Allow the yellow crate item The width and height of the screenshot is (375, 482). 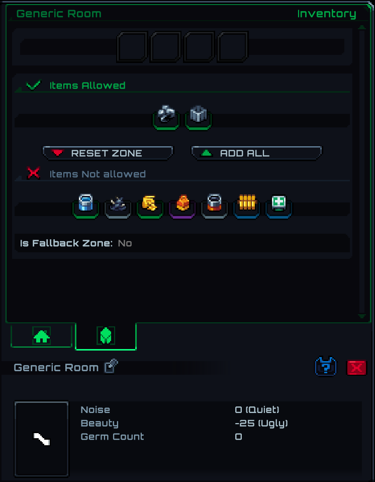point(246,206)
